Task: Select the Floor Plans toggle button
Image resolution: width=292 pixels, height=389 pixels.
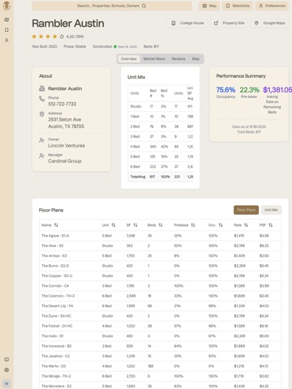Action: pos(246,210)
